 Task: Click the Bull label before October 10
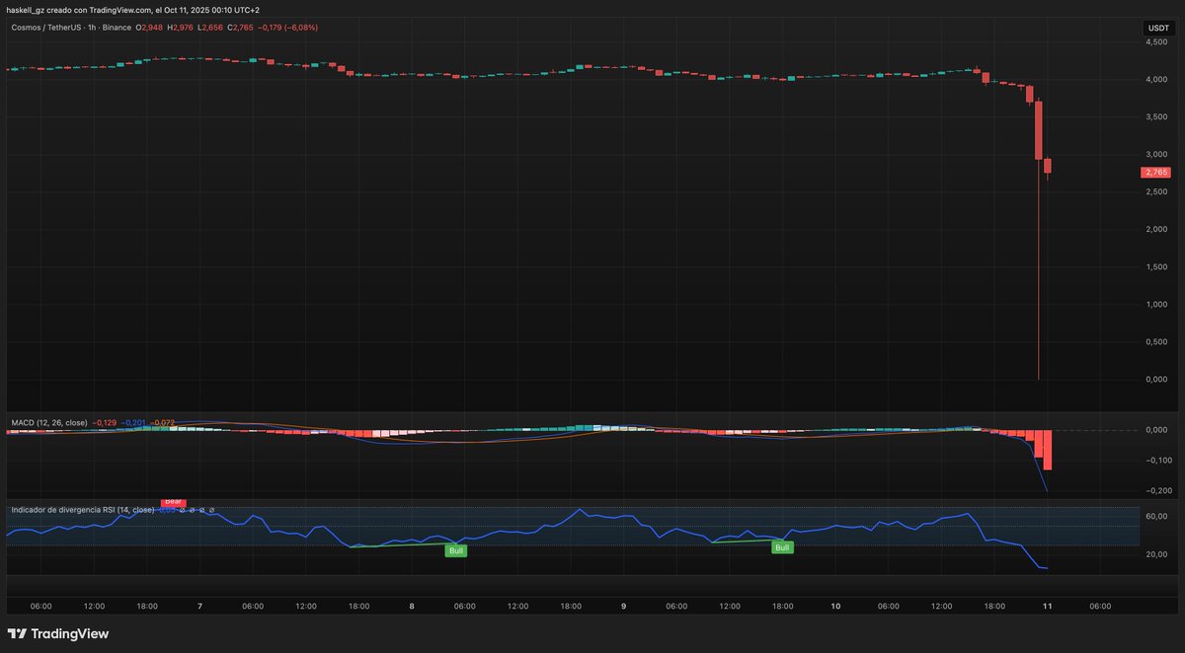[782, 547]
